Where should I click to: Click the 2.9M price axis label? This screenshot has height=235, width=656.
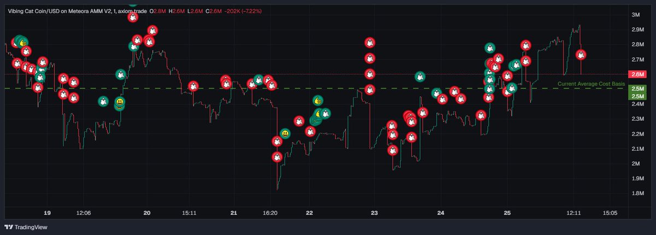click(x=637, y=30)
